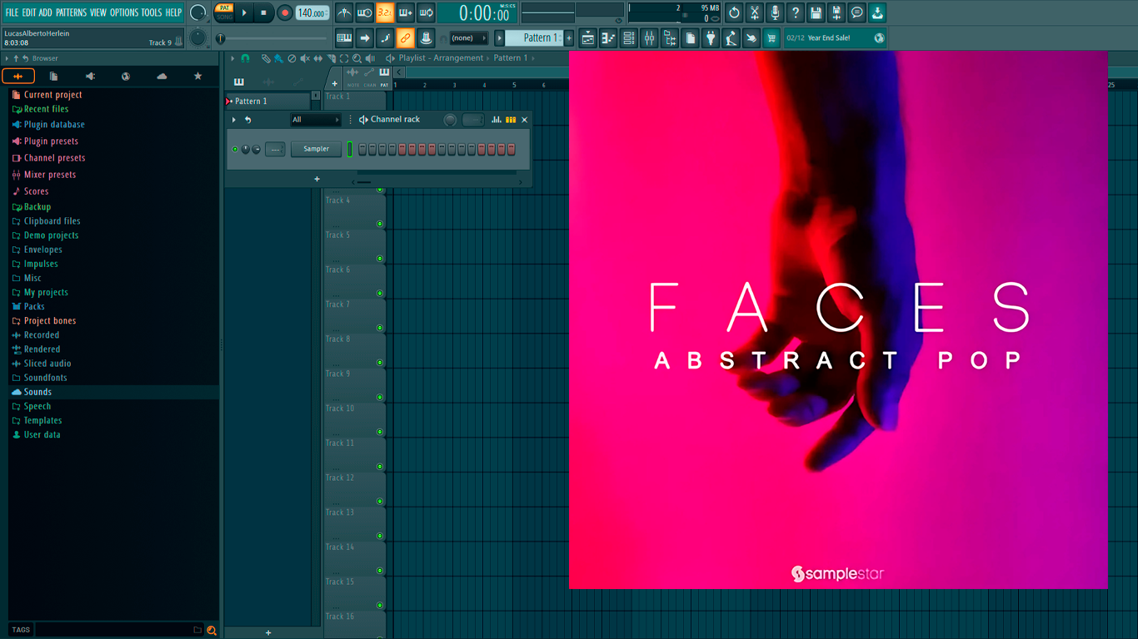Toggle the metronome icon

coord(344,12)
